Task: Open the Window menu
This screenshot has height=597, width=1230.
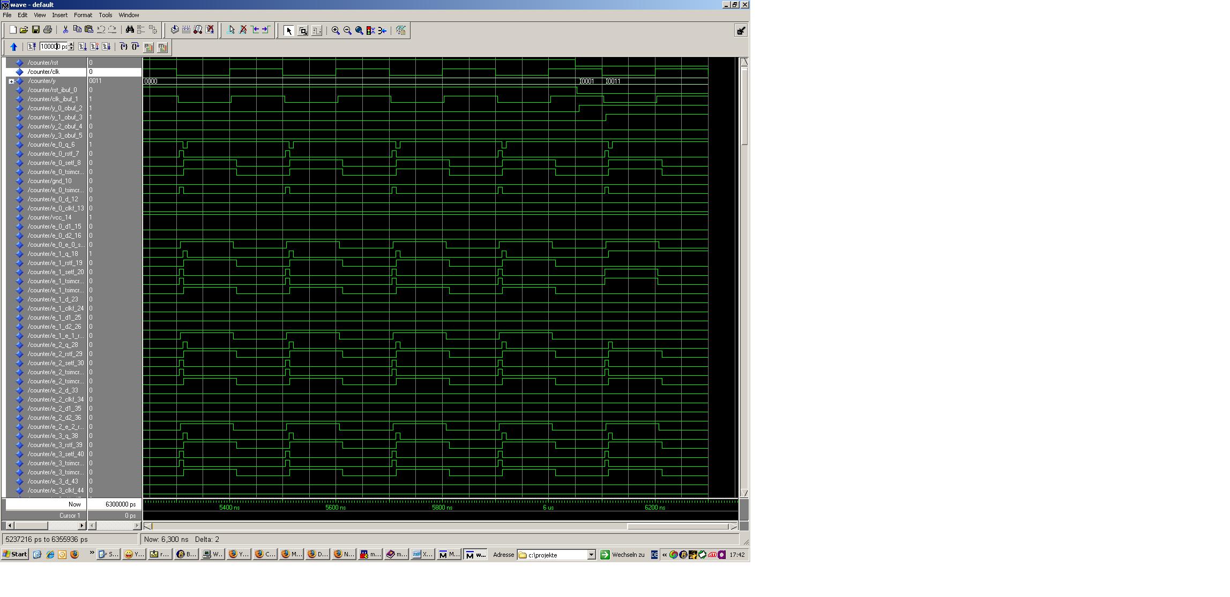Action: 129,15
